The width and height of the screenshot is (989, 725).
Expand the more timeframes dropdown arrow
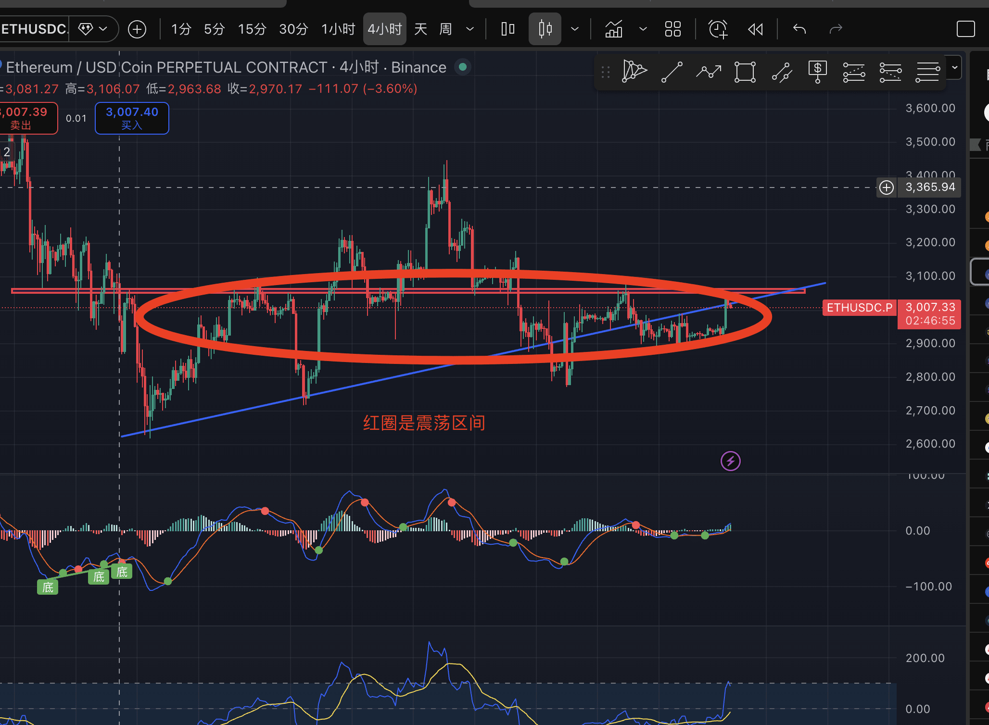[470, 29]
